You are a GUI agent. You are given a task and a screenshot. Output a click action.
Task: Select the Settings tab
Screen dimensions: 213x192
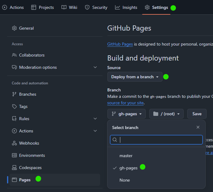coord(156,7)
